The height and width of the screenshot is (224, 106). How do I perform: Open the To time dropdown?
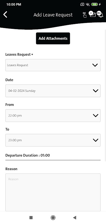coord(53,140)
